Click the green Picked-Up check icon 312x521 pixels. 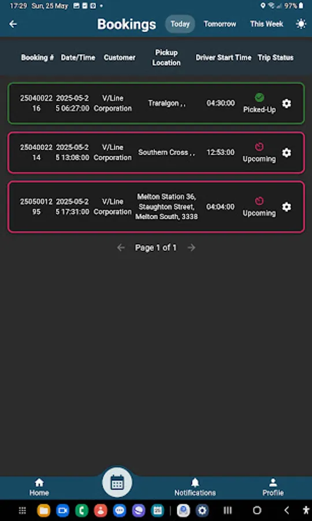tap(259, 97)
